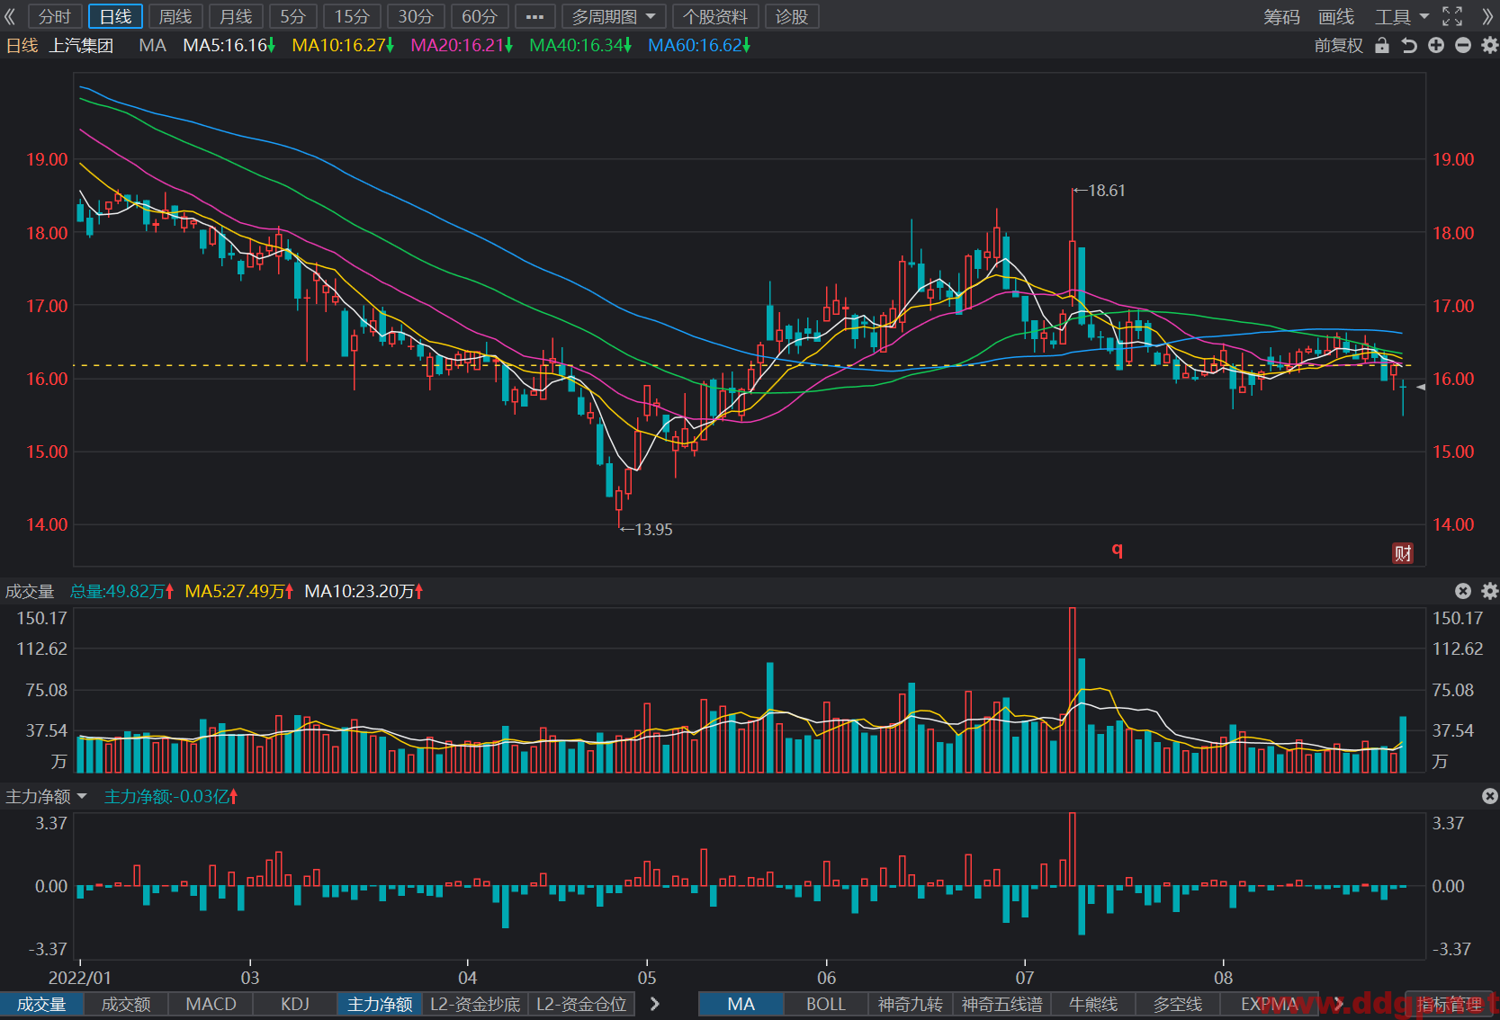Click the volume MA10:23.20万 legend

(364, 591)
